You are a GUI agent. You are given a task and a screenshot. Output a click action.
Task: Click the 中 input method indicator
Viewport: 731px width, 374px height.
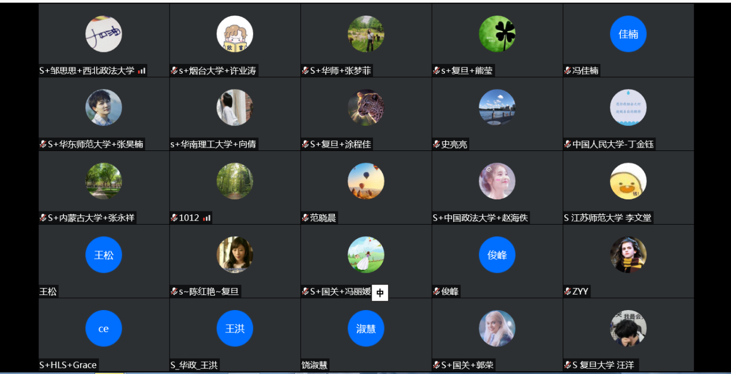point(380,293)
